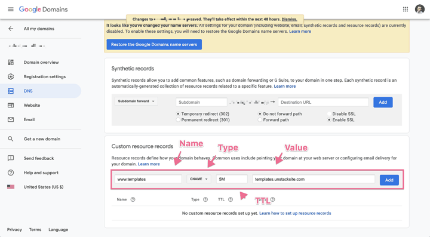
Task: Open Learn more under Custom resource records
Action: tap(149, 164)
